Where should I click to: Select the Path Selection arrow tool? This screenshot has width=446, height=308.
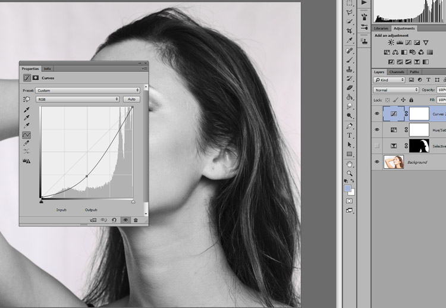tap(349, 144)
